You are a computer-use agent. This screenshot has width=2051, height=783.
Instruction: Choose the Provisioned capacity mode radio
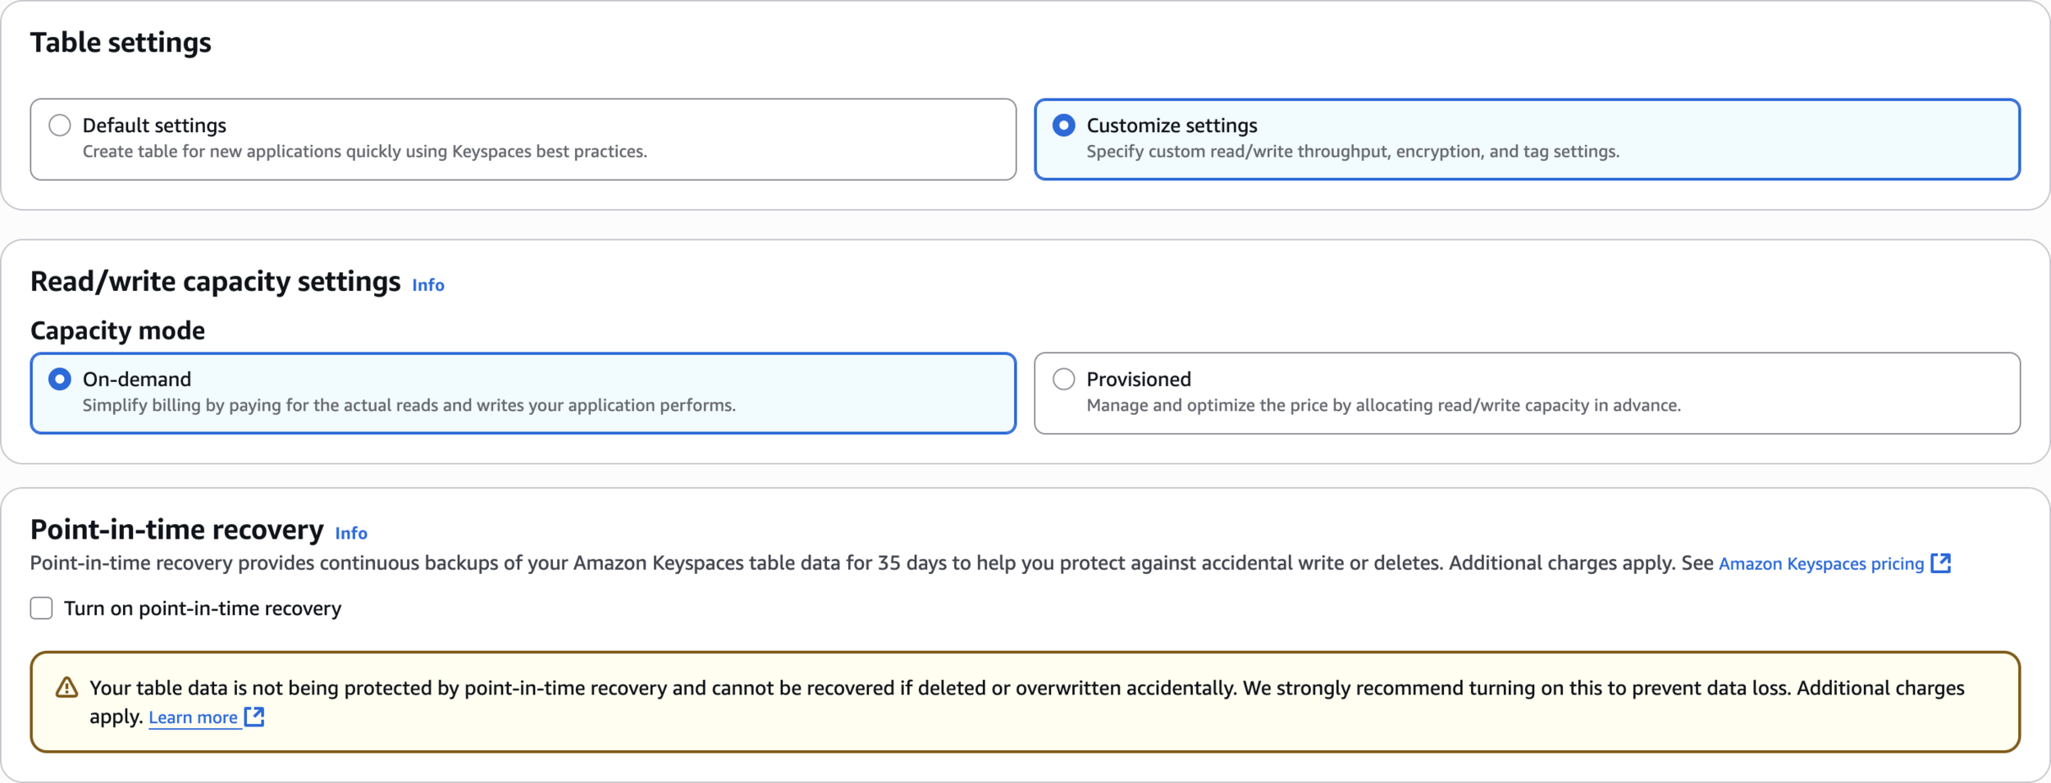(x=1063, y=379)
